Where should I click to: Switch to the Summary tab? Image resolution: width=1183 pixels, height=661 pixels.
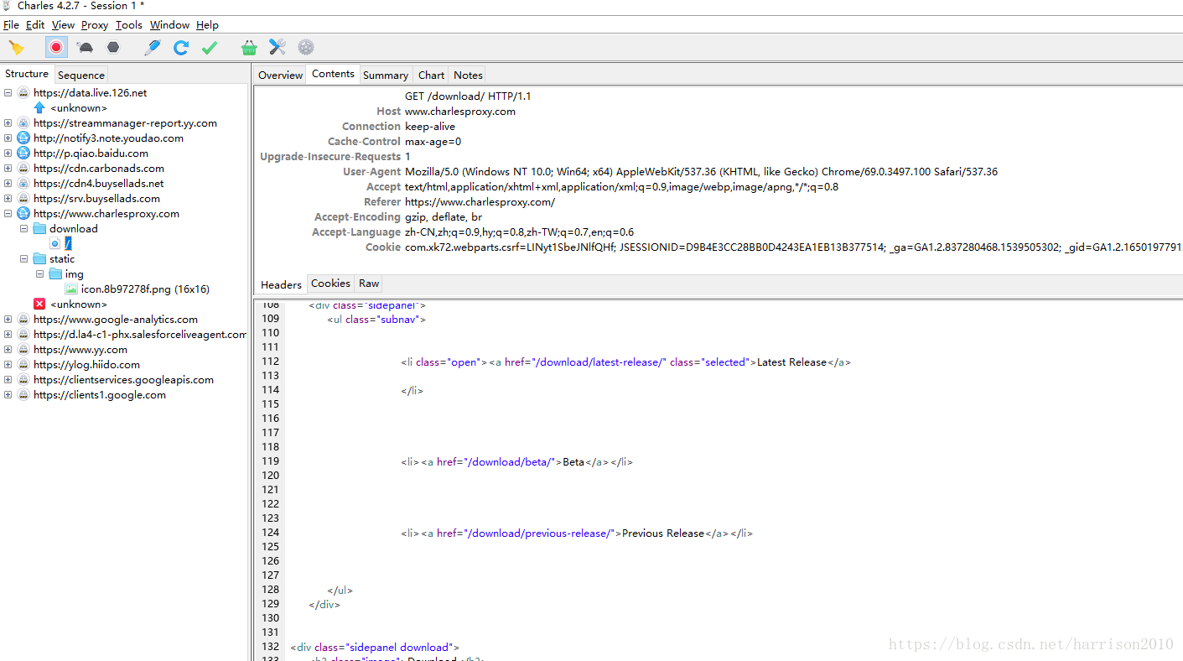[386, 75]
